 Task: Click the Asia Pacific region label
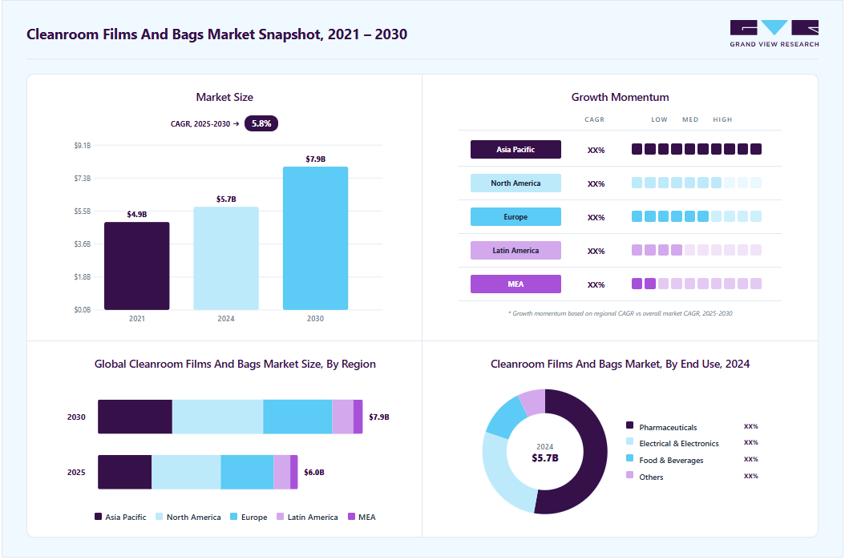click(x=515, y=149)
